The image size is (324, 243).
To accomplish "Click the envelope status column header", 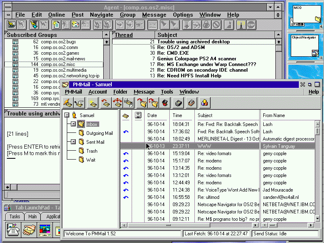I will [126, 115].
